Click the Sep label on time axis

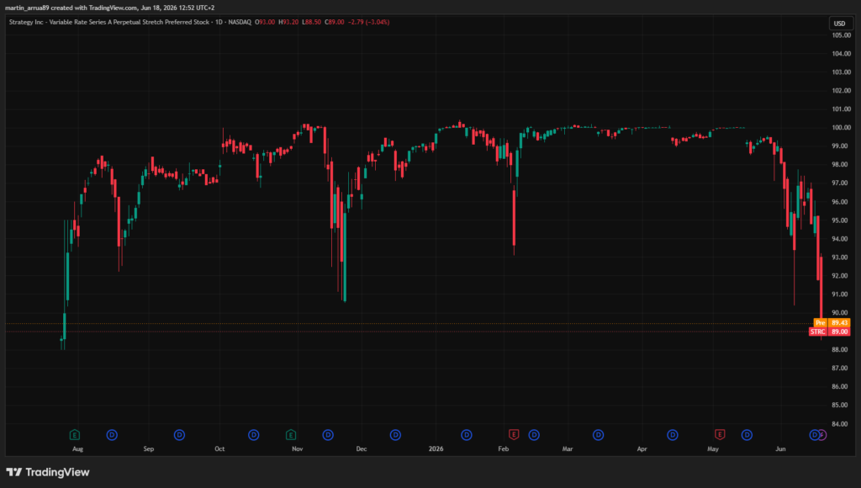[x=149, y=449]
